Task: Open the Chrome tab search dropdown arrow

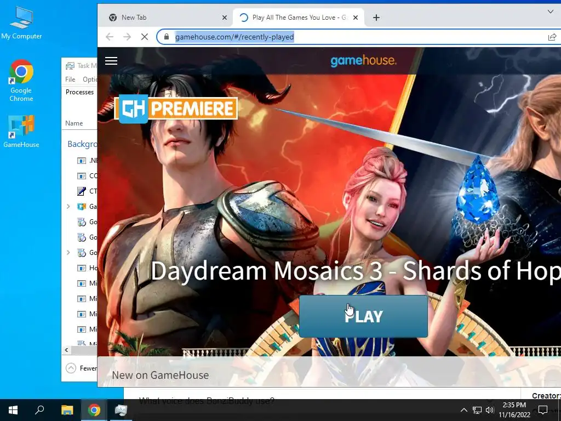Action: tap(551, 12)
